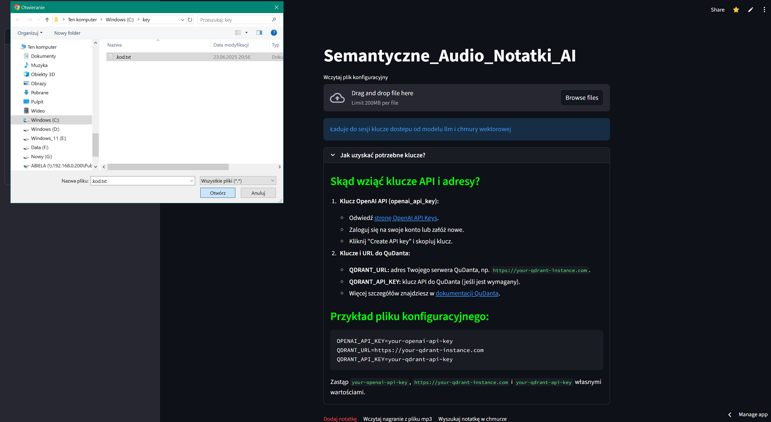Click the search magnifier icon
Image resolution: width=771 pixels, height=422 pixels.
pyautogui.click(x=274, y=20)
